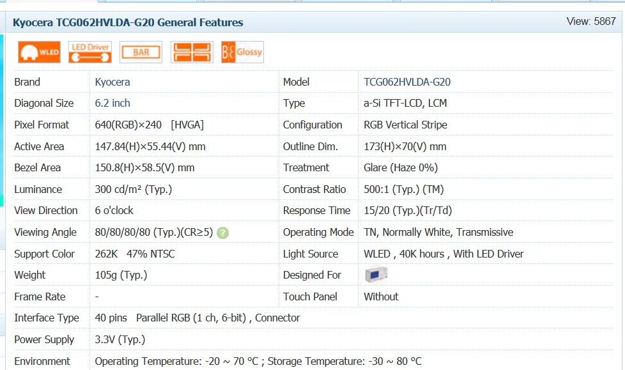Click the green help icon beside Viewing Angle
The image size is (625, 370).
pos(222,233)
